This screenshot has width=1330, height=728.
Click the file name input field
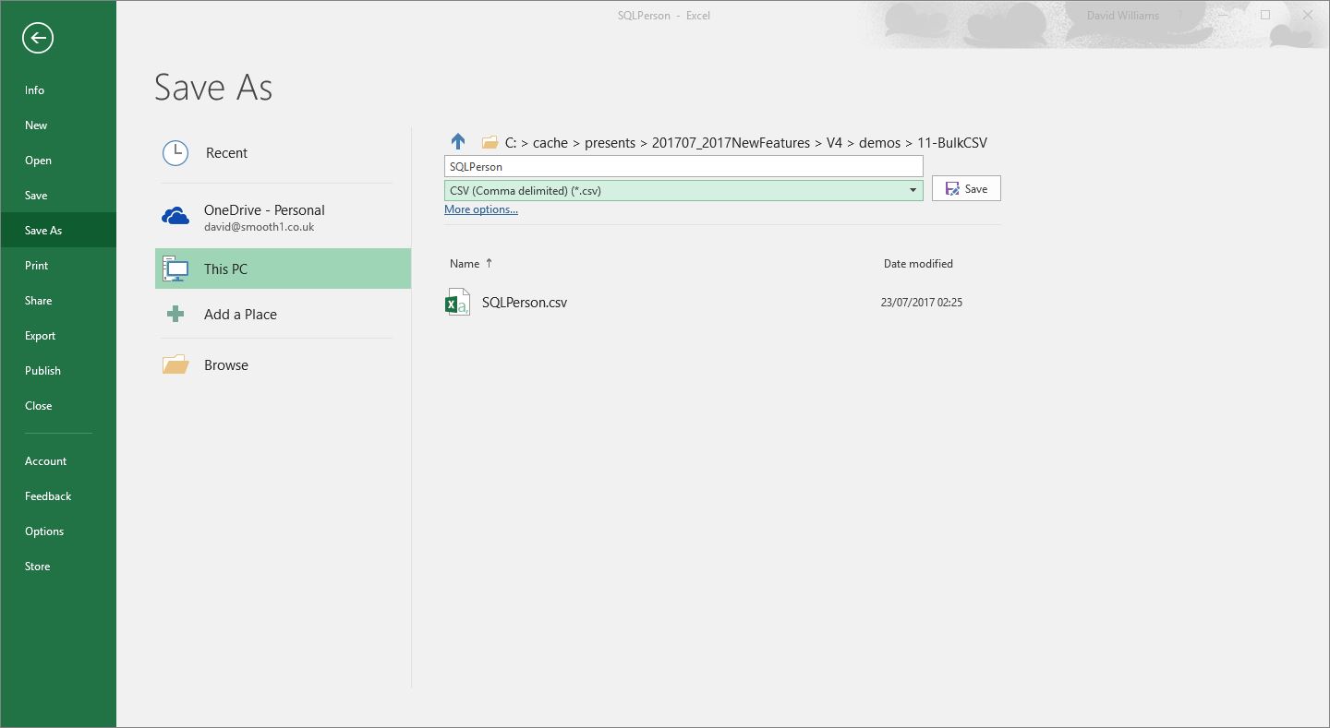coord(683,167)
